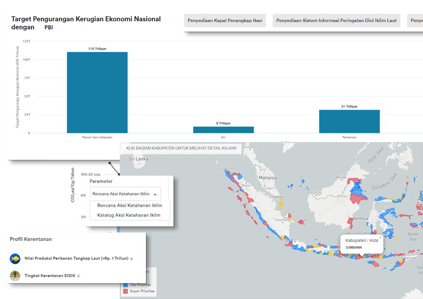This screenshot has height=299, width=423.
Task: Open info icon next to Nilai Produksi Perikanan
Action: point(132,259)
